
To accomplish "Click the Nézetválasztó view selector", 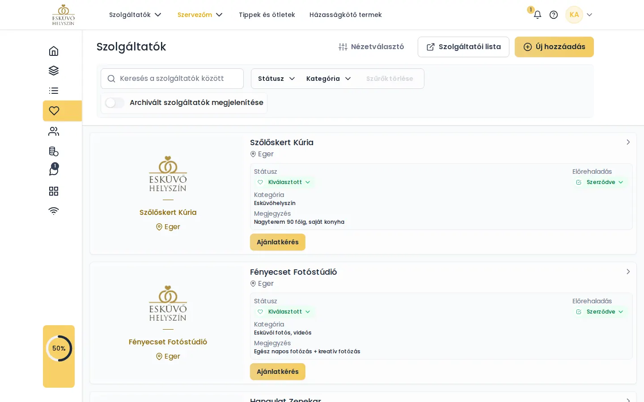I will pos(371,47).
